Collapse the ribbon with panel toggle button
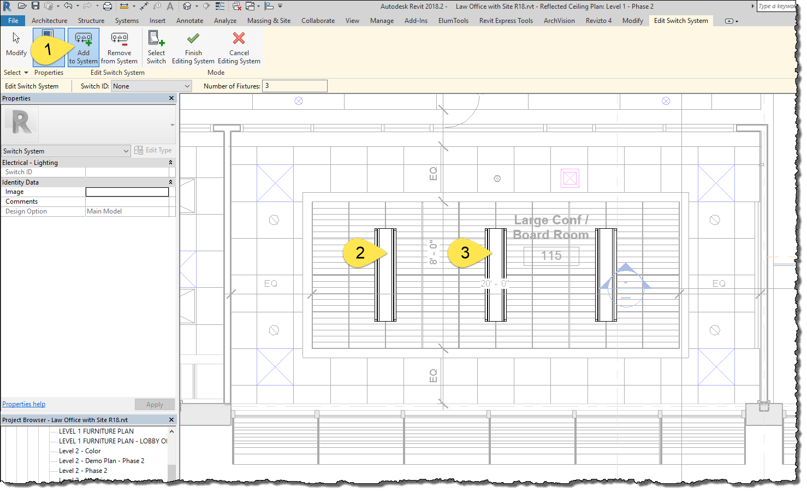The width and height of the screenshot is (807, 492). 729,21
